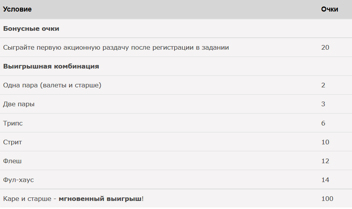352x209 pixels.
Task: Click the 10 points value for Стрит
Action: pos(325,142)
